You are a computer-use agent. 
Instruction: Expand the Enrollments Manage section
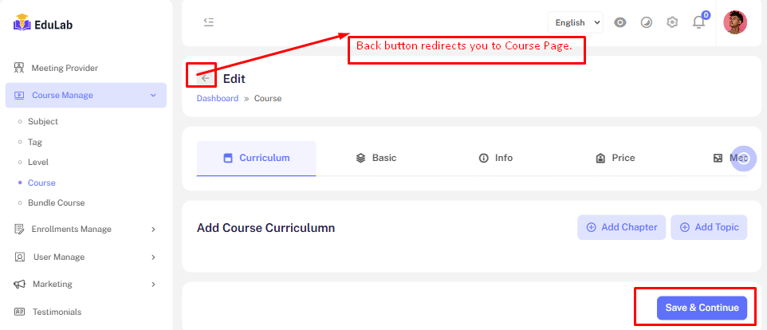(85, 229)
